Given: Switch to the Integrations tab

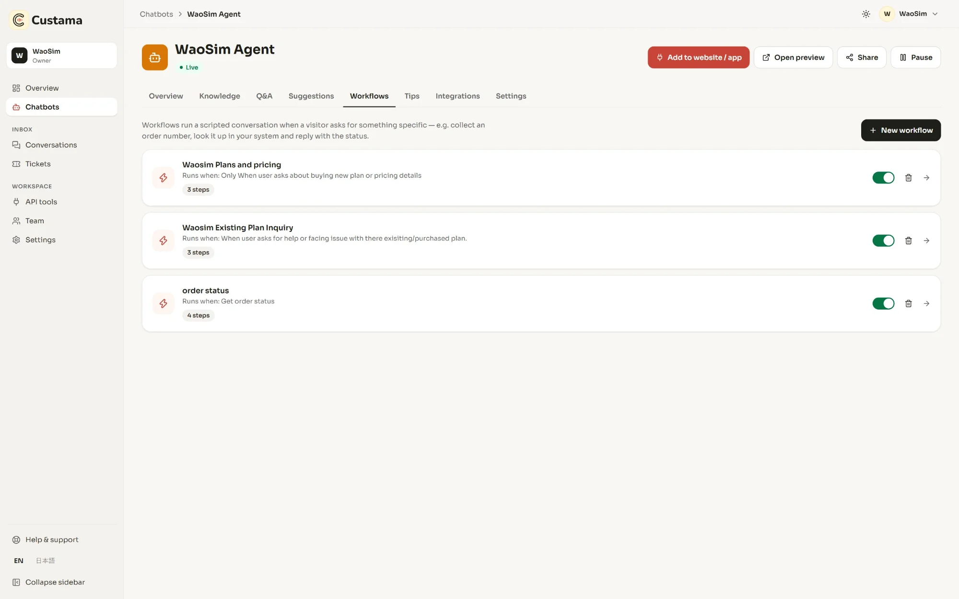Looking at the screenshot, I should [x=457, y=96].
